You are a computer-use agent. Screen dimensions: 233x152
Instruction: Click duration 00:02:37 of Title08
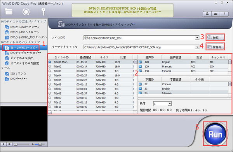click(x=82, y=93)
